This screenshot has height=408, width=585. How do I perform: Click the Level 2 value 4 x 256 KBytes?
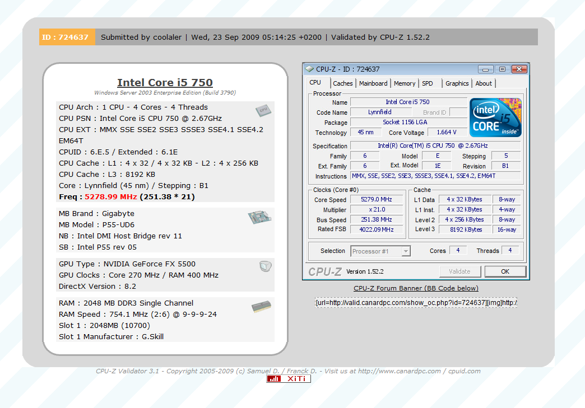pos(465,220)
